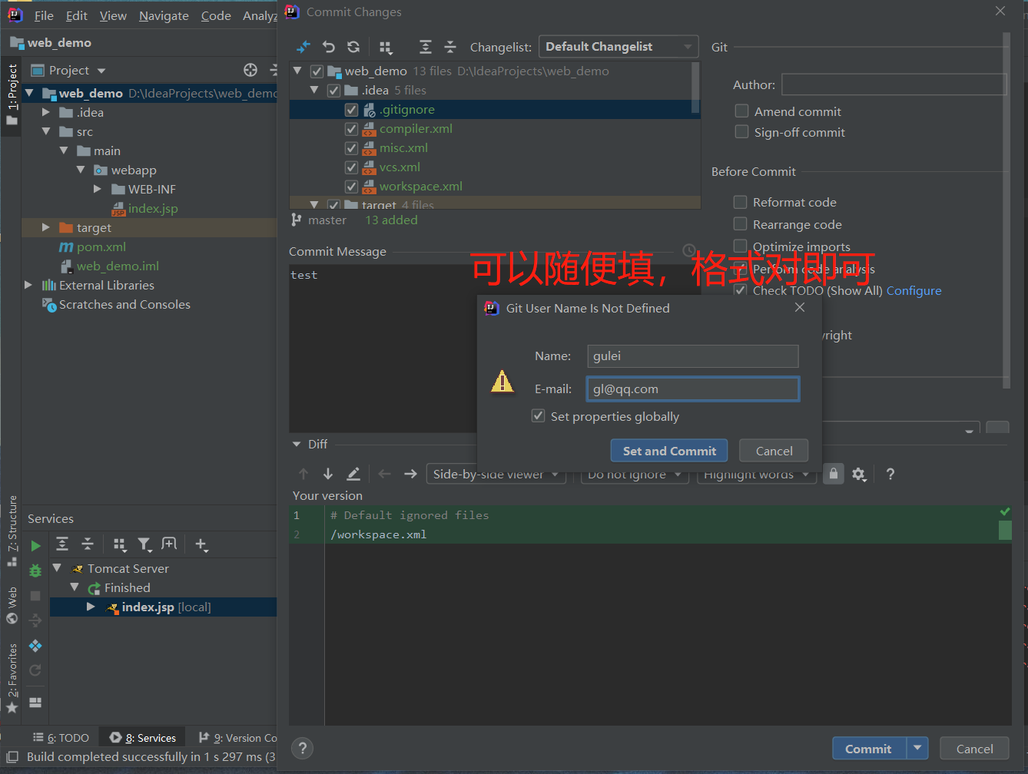Collapse all files in commit tree
The width and height of the screenshot is (1028, 774).
pos(451,47)
